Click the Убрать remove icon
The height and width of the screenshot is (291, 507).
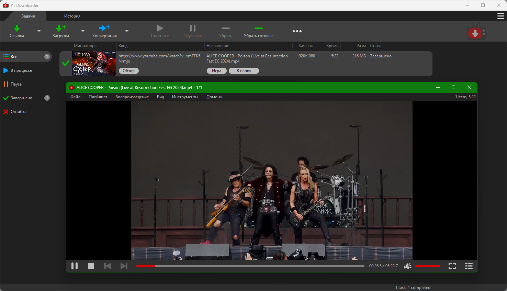click(x=226, y=28)
